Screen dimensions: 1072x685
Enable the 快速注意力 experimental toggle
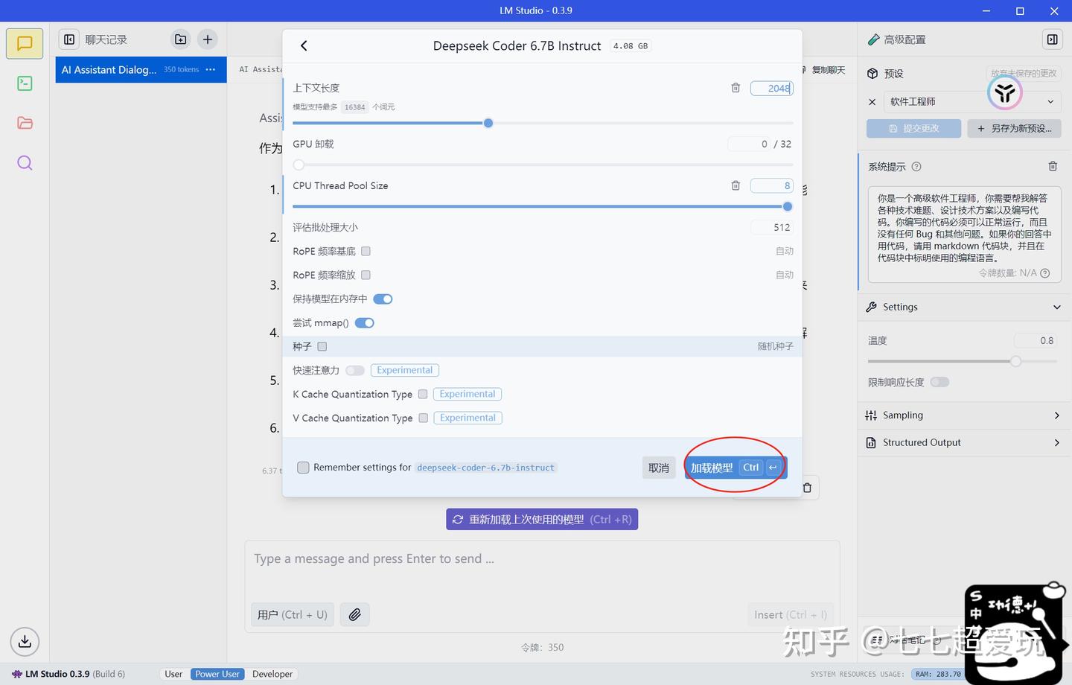click(355, 369)
